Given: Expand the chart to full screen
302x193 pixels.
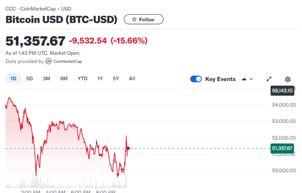Looking at the screenshot, I should [x=269, y=79].
